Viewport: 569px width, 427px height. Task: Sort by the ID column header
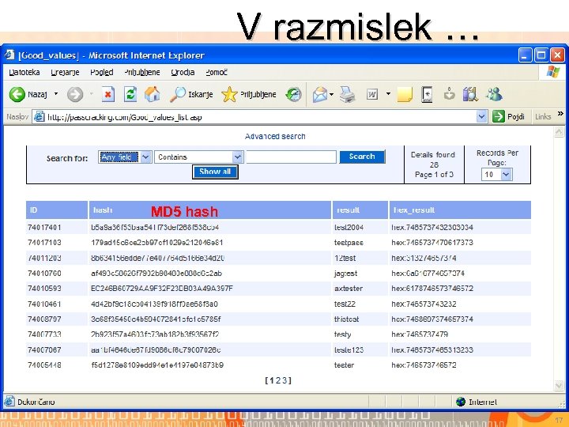33,210
